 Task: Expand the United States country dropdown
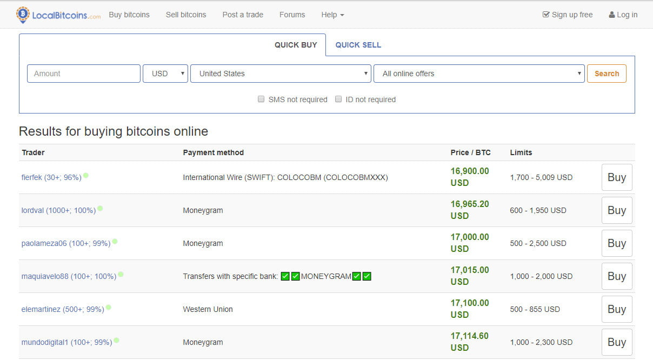tap(281, 74)
